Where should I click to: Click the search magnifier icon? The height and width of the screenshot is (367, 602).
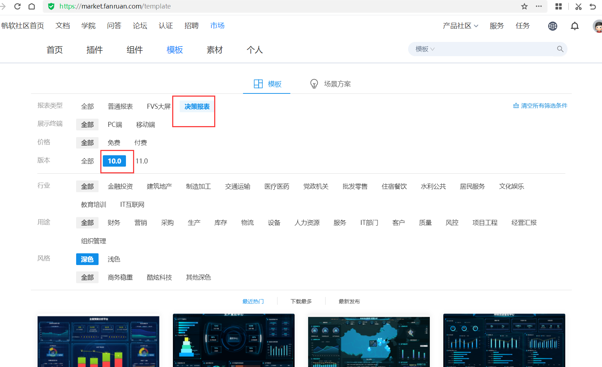click(x=560, y=49)
